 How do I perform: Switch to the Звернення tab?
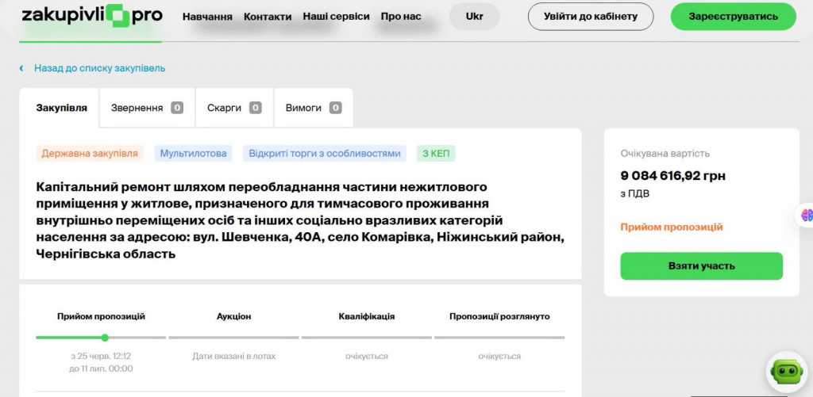point(147,109)
